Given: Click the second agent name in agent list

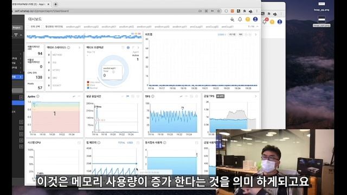Looking at the screenshot, I should pyautogui.click(x=91, y=27).
